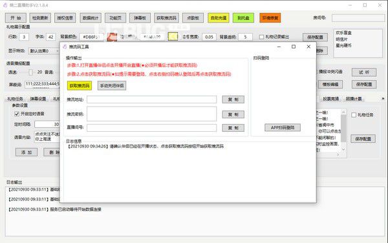The width and height of the screenshot is (388, 243).
Task: Open the 显示特效 默认效果0 dropdown
Action: tap(44, 51)
